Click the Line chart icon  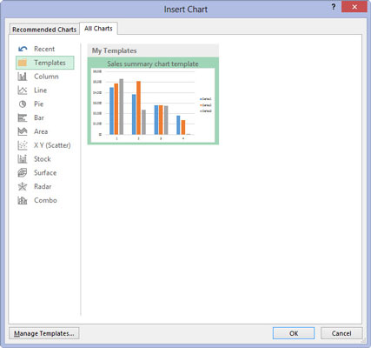(x=23, y=90)
